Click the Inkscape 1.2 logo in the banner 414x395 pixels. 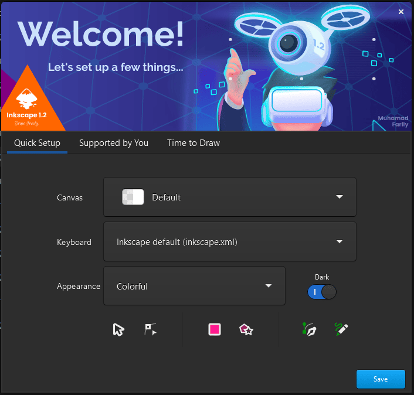(x=26, y=107)
